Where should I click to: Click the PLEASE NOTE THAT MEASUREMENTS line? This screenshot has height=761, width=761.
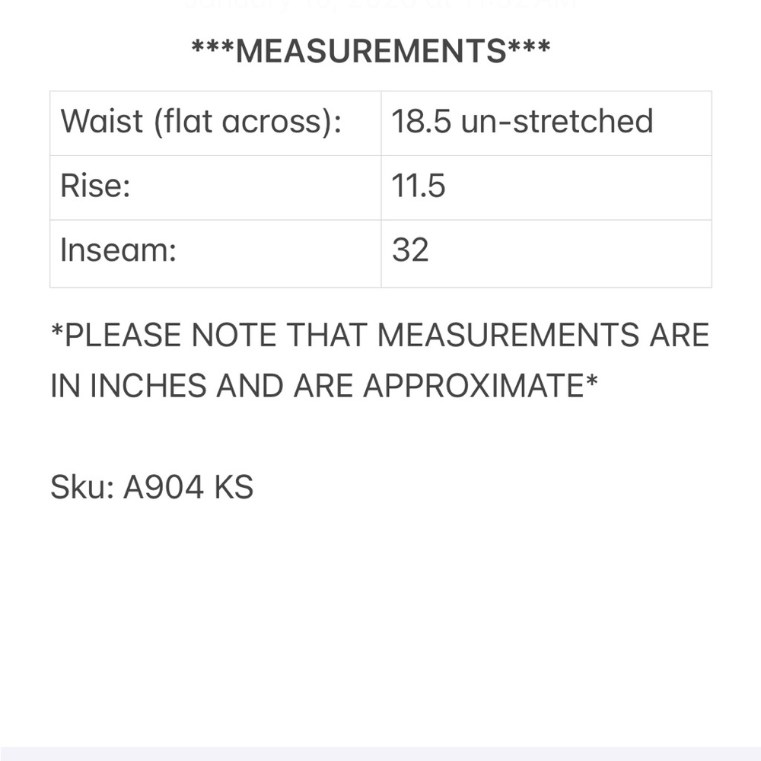tap(380, 335)
